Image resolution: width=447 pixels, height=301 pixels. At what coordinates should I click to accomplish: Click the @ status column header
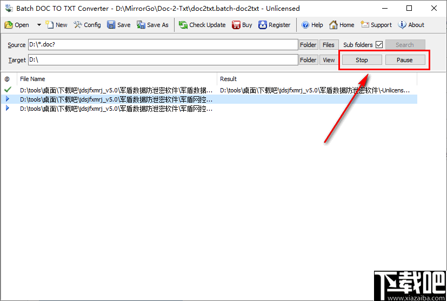point(9,79)
